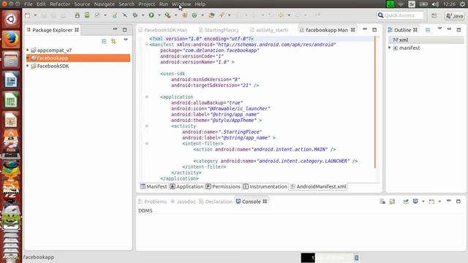The width and height of the screenshot is (468, 263).
Task: Open the Navigate menu
Action: [x=104, y=4]
